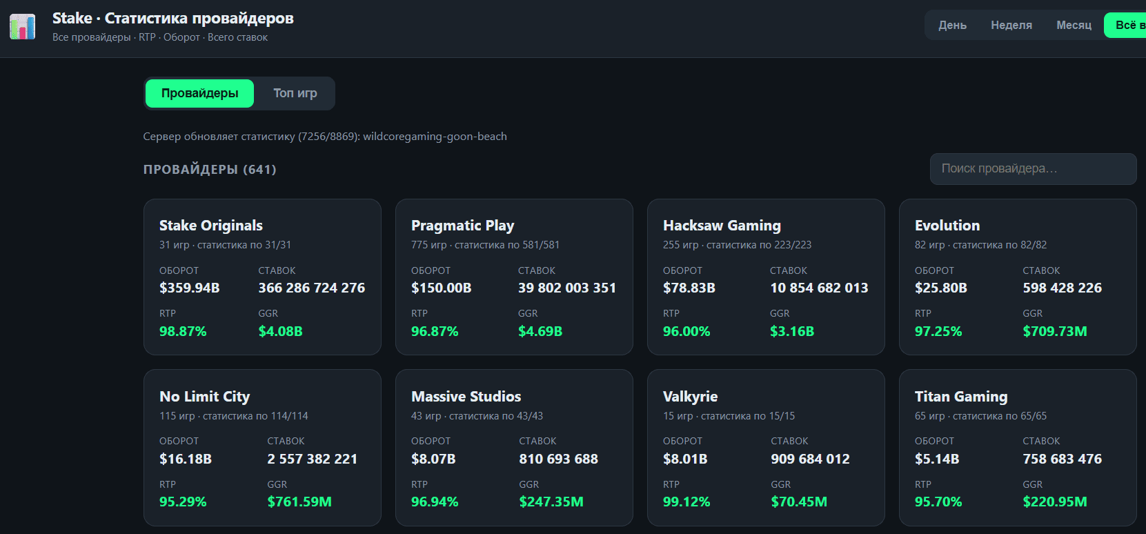Click Hacksaw Gaming GGR $3.16B
Image resolution: width=1146 pixels, height=534 pixels.
click(792, 331)
